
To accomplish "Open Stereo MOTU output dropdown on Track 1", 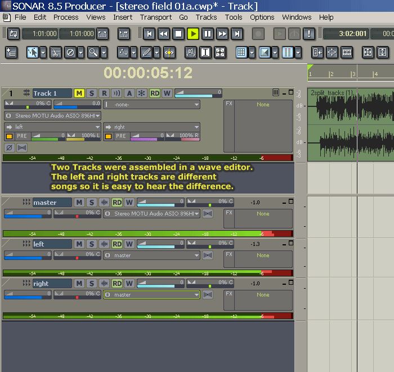I will 53,116.
